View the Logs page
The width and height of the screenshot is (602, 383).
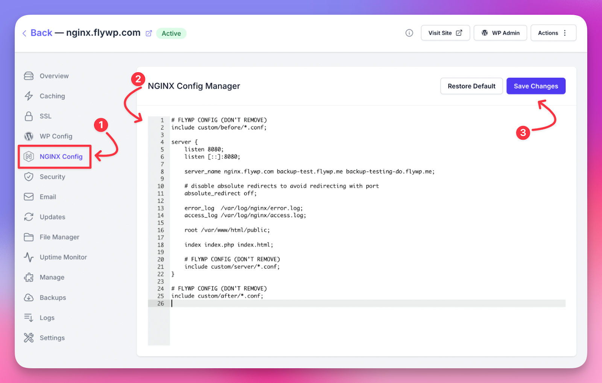pos(47,318)
